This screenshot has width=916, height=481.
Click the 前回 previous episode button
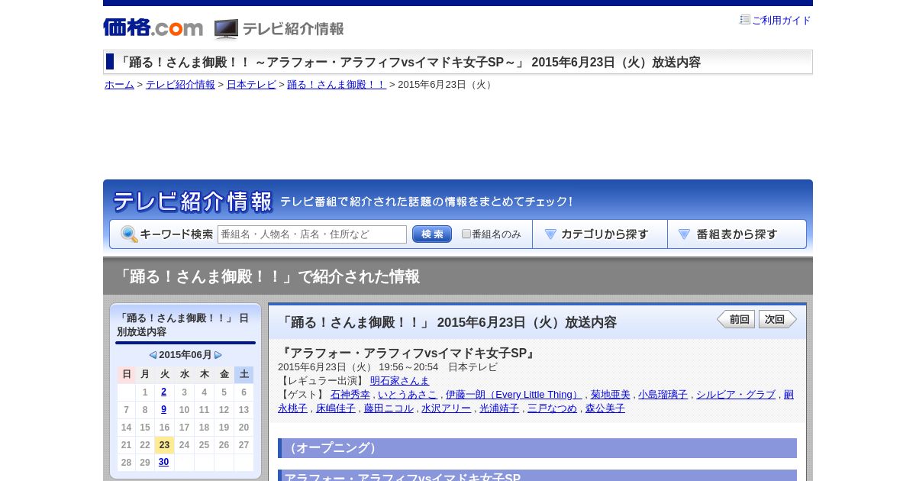point(736,319)
